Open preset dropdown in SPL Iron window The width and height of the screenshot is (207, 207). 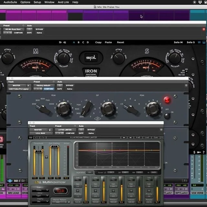(x=14, y=29)
